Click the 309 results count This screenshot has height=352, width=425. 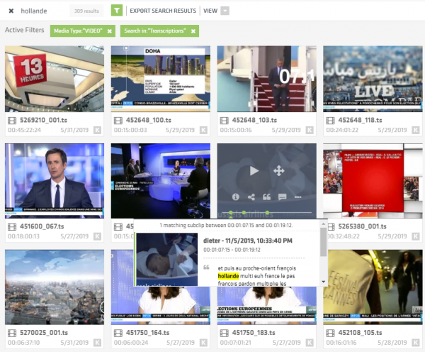pos(86,11)
